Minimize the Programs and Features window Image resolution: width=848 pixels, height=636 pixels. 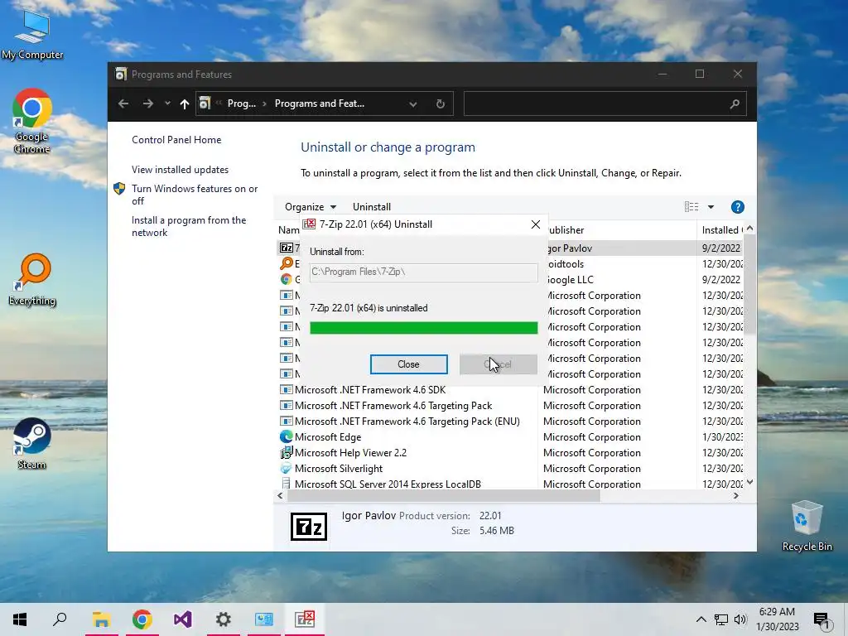662,74
